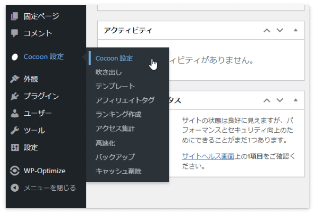Move アクティビティ panel up with chevron
315x214 pixels.
pos(267,30)
